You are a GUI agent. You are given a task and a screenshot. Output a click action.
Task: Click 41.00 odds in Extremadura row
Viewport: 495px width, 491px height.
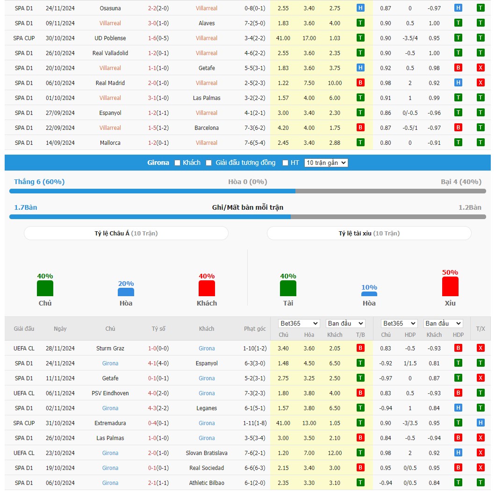[x=283, y=423]
